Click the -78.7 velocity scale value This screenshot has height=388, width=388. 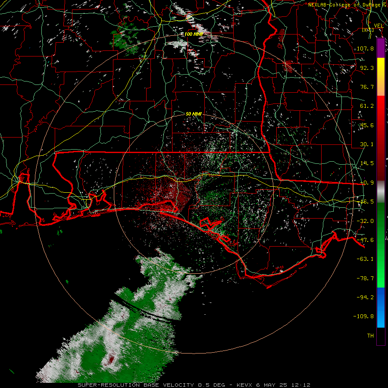coord(365,278)
